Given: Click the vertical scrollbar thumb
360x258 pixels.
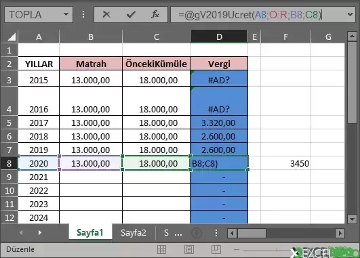Looking at the screenshot, I should [x=352, y=83].
